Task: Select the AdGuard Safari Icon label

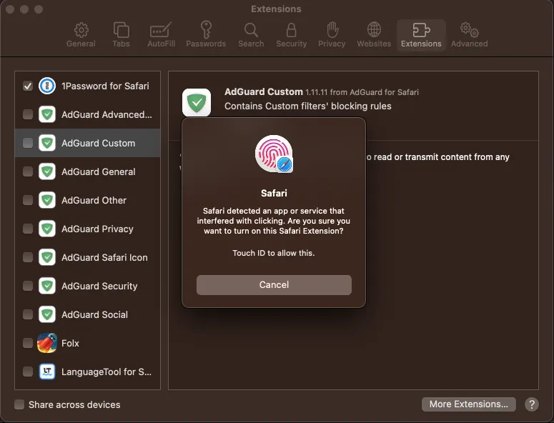Action: pyautogui.click(x=104, y=257)
